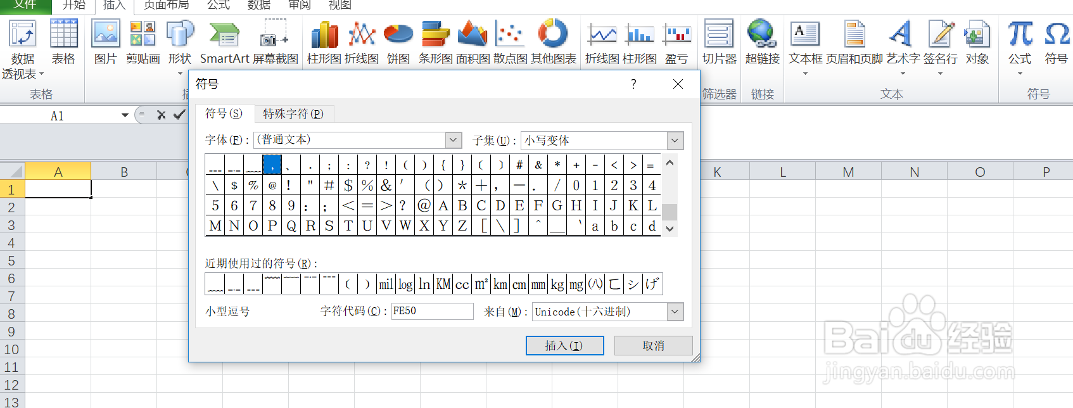1073x408 pixels.
Task: Pick recently used symbol 'kg'
Action: (x=557, y=284)
